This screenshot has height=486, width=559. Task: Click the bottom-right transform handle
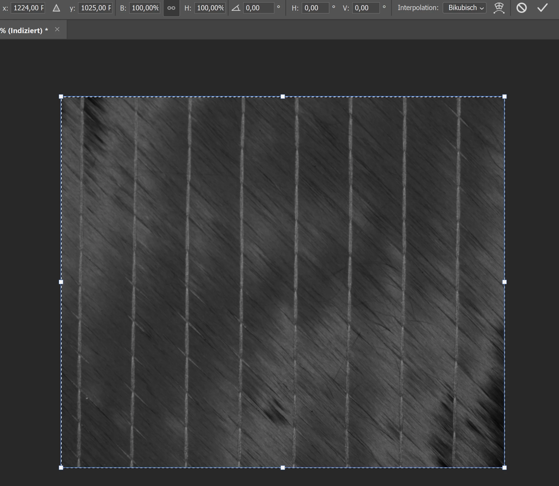504,468
